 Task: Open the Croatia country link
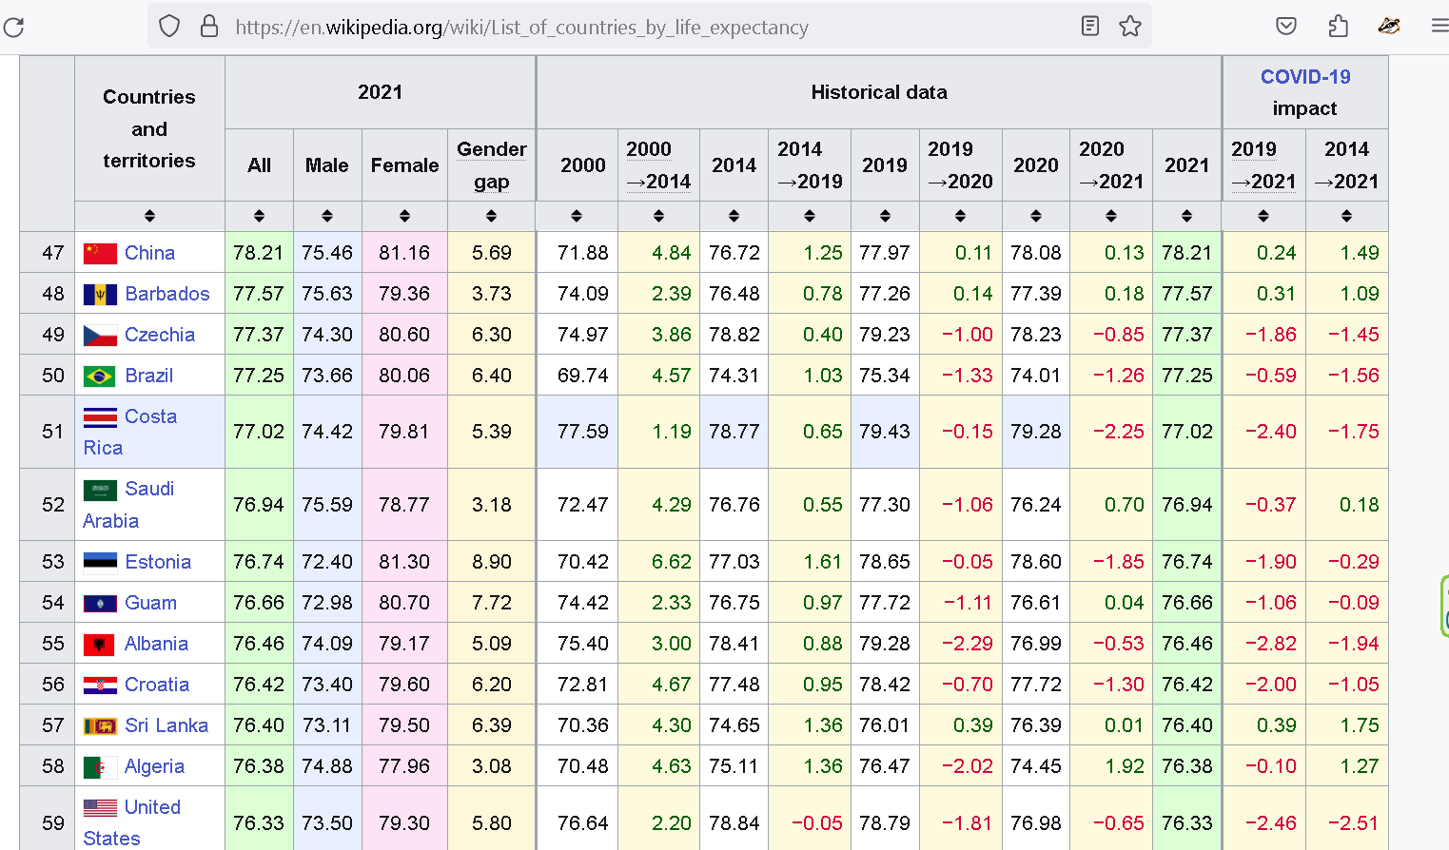coord(157,685)
